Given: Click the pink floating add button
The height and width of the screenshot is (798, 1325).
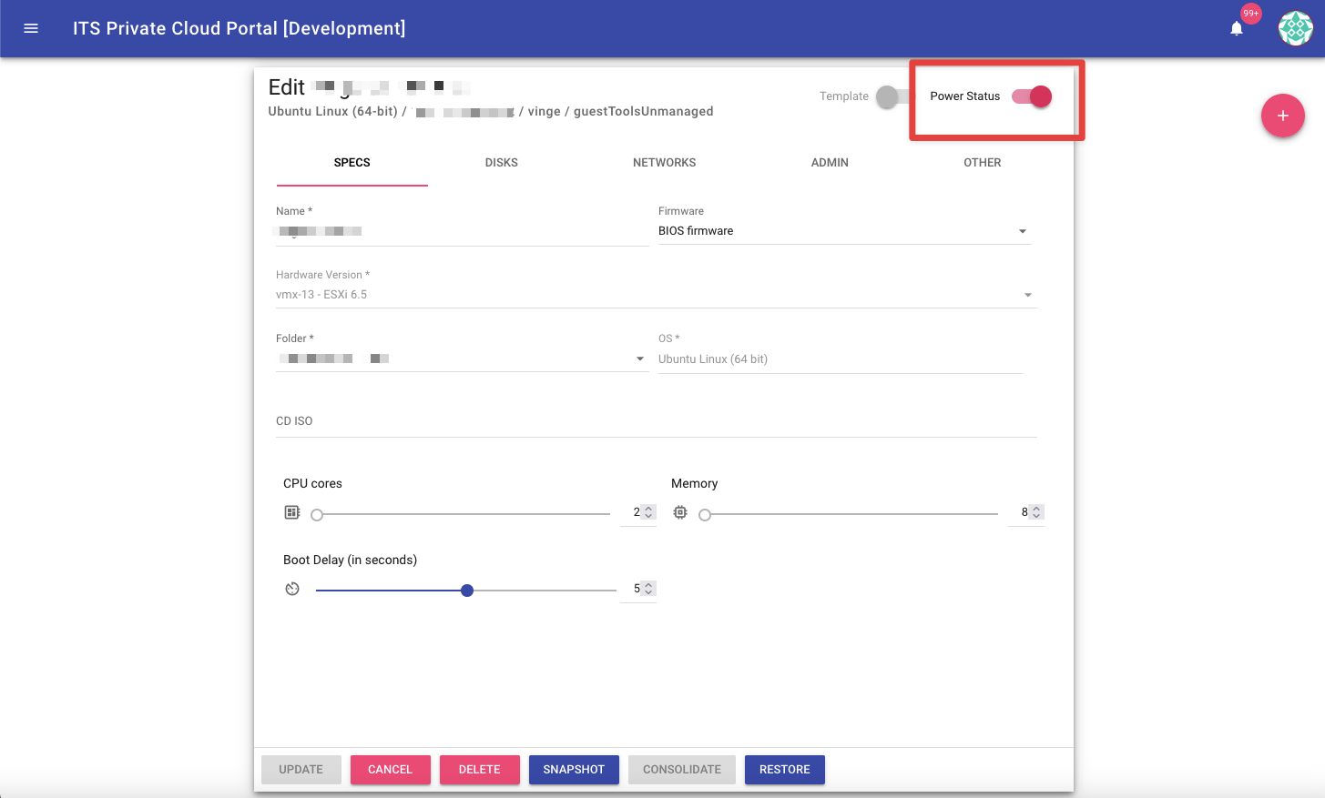Looking at the screenshot, I should 1282,116.
